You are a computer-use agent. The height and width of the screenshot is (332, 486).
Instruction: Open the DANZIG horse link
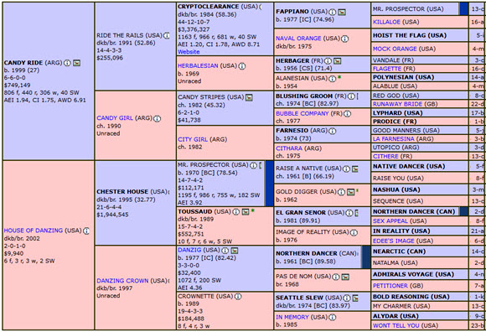coord(189,250)
